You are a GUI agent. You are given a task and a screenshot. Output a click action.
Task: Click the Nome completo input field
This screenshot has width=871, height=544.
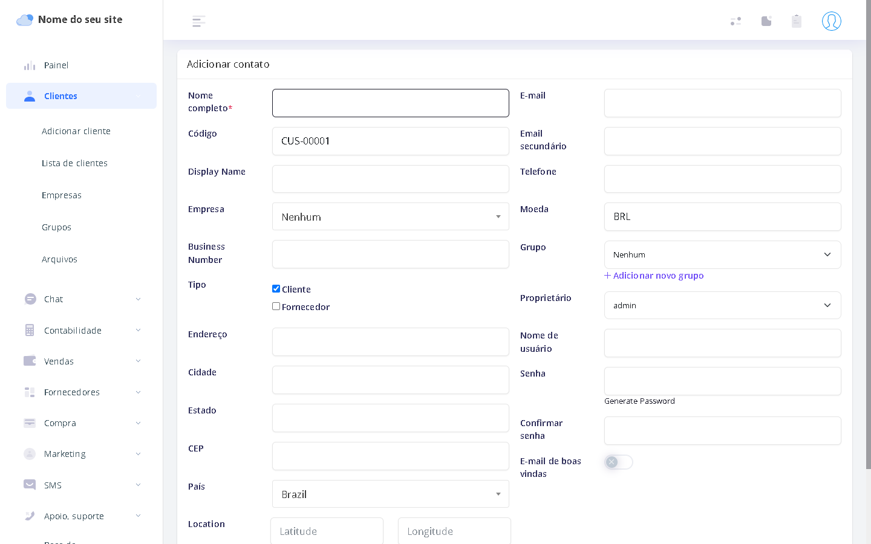390,103
